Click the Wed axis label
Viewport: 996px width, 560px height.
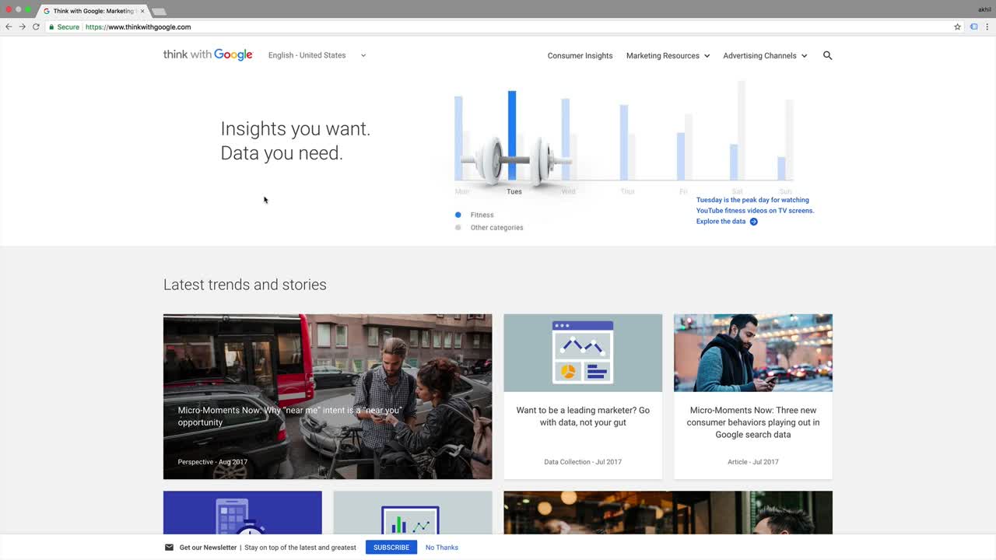coord(568,191)
